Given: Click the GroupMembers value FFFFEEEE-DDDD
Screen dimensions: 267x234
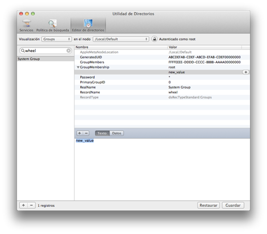Looking at the screenshot, I should point(204,62).
